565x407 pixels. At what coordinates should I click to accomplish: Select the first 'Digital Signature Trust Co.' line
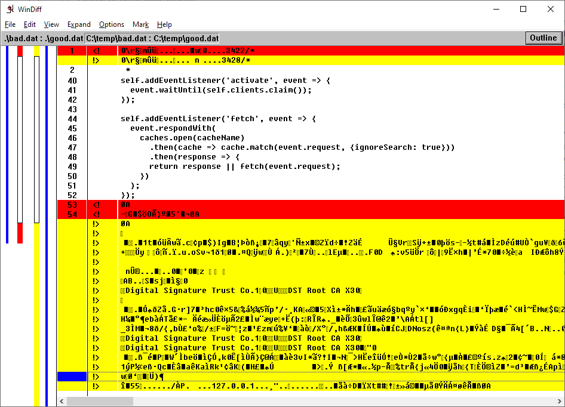[241, 291]
